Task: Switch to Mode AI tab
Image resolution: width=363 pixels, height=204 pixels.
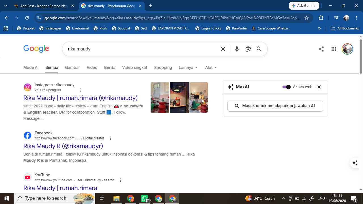Action: pyautogui.click(x=31, y=67)
